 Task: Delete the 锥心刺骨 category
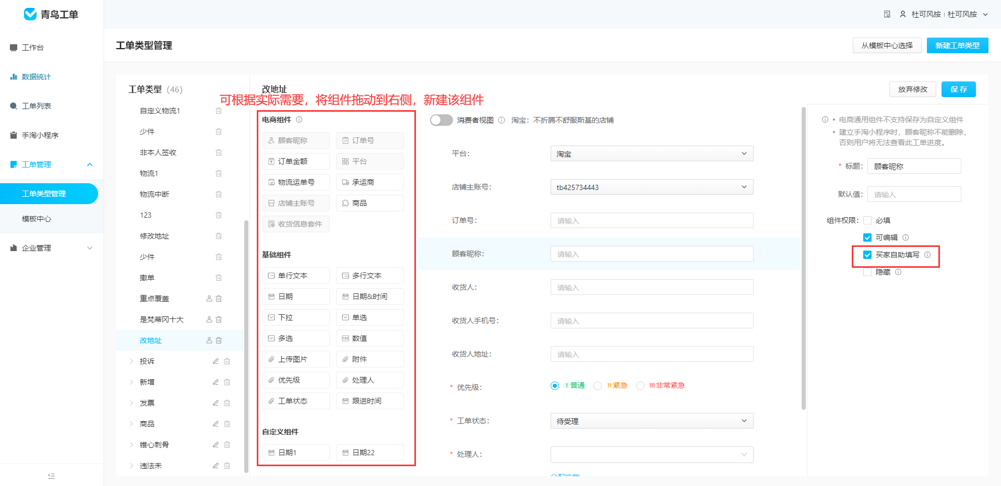pyautogui.click(x=227, y=445)
